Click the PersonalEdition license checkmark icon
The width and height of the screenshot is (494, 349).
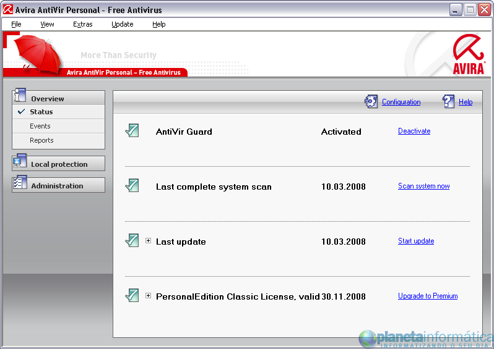tap(132, 295)
